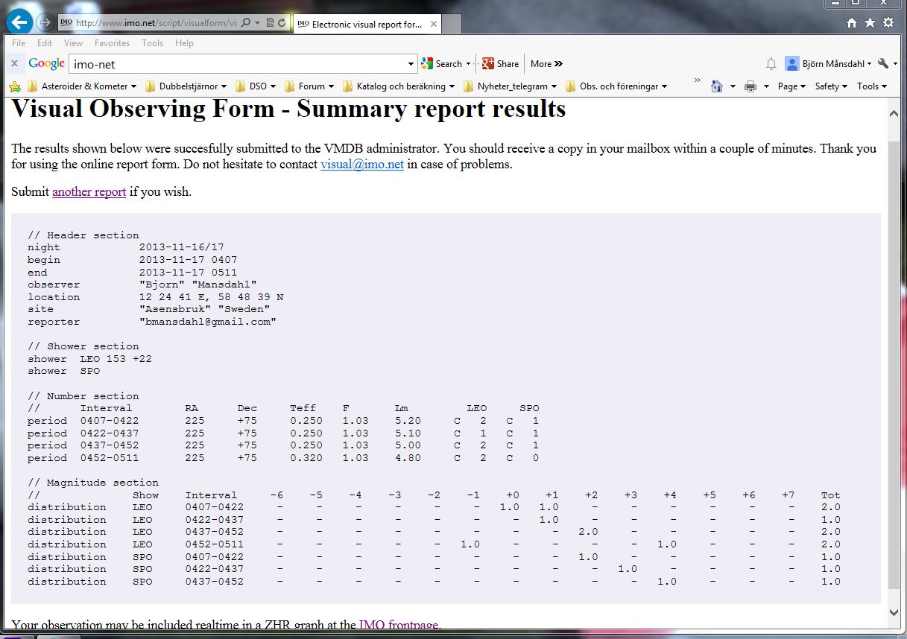907x639 pixels.
Task: Open the Nyheter_telegram favorites folder
Action: tap(510, 86)
